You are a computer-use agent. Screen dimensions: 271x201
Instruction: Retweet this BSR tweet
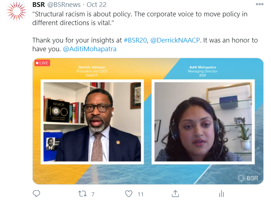82,194
